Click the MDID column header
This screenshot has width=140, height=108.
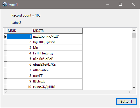[19, 31]
